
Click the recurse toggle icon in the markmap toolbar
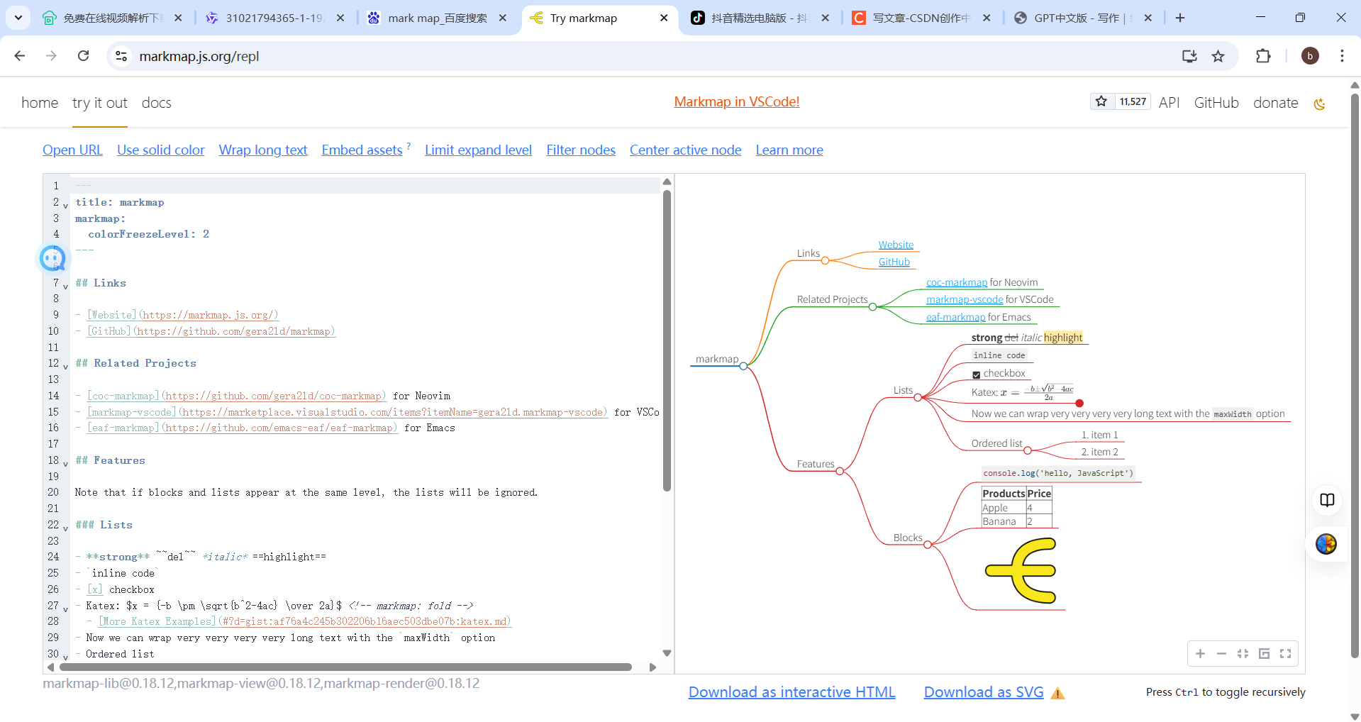1264,654
